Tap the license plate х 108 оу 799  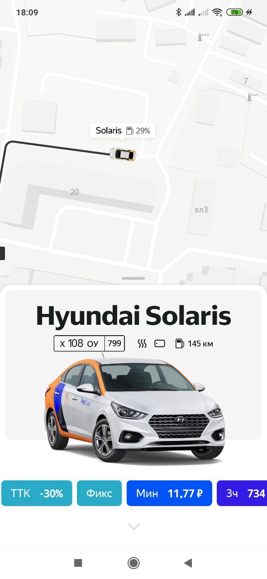[89, 343]
